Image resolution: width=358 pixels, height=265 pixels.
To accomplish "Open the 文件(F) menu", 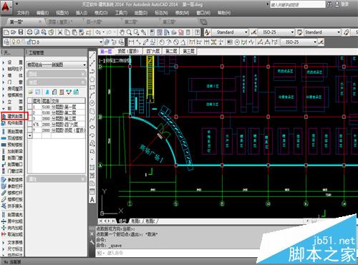I will tap(23, 13).
